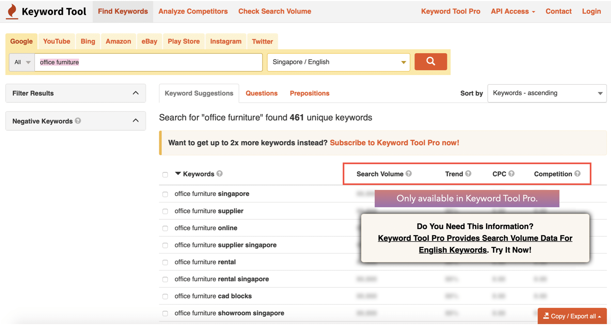Select the Google search tab

[22, 41]
